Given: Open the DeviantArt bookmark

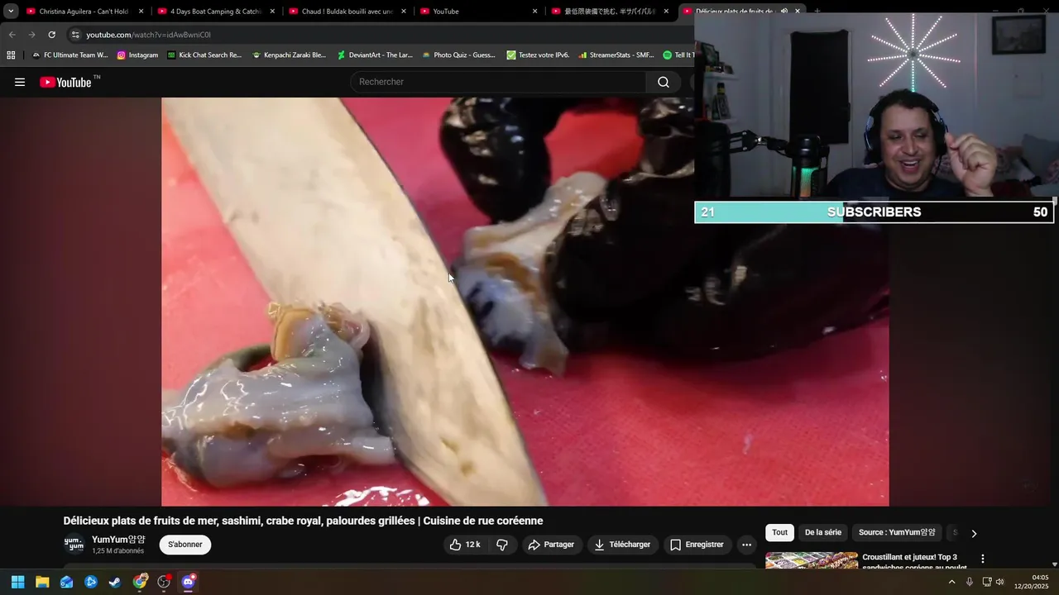Looking at the screenshot, I should coord(375,55).
